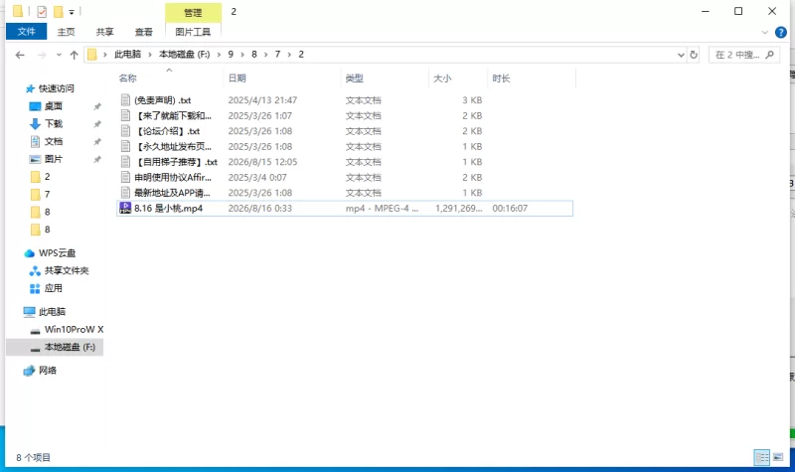Select 此电脑 in the navigation pane
The width and height of the screenshot is (795, 472).
tap(52, 312)
